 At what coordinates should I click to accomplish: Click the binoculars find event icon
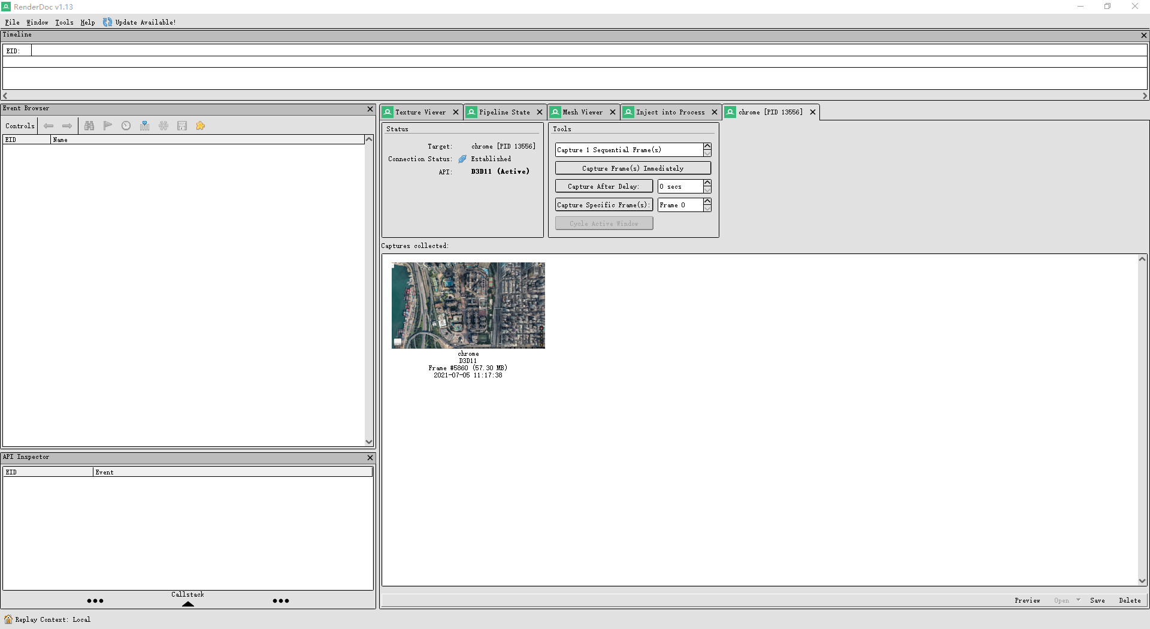(89, 126)
